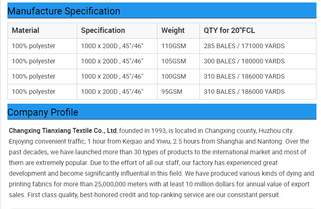
Task: Select the quantity cell in the 95GSM row
Action: pyautogui.click(x=244, y=92)
